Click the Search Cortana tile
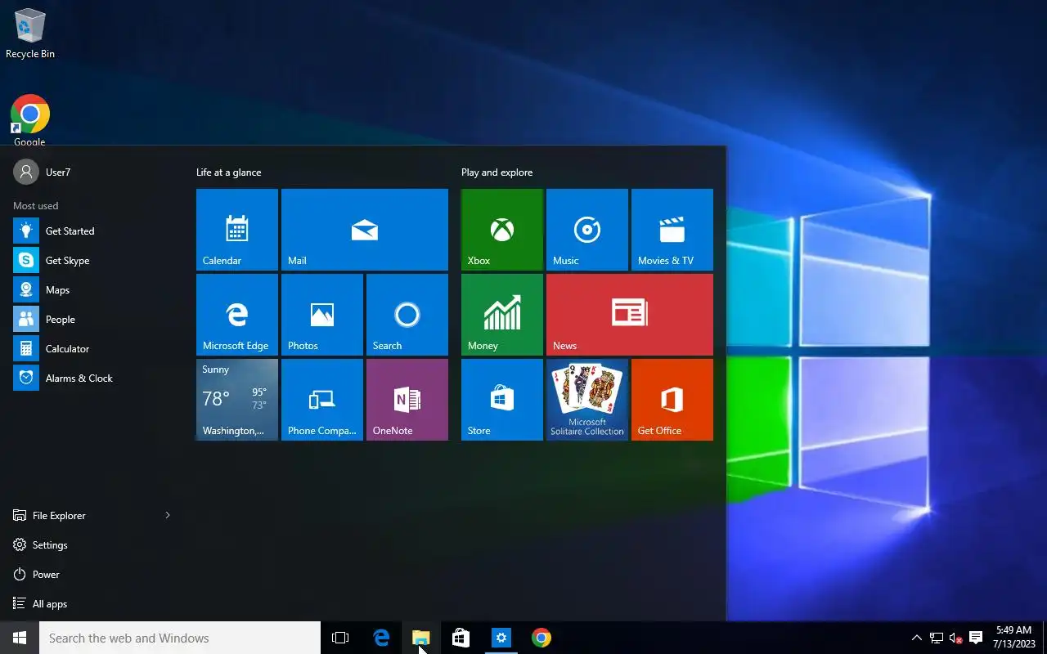 pos(407,315)
